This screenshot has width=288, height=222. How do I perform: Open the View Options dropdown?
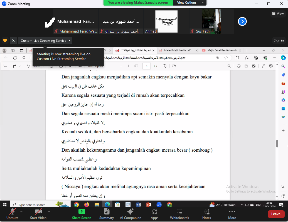189,3
